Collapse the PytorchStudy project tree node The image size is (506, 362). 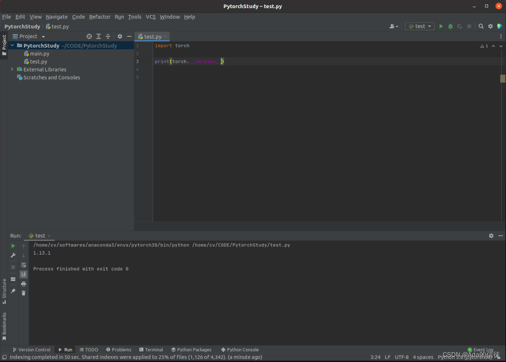pos(12,45)
